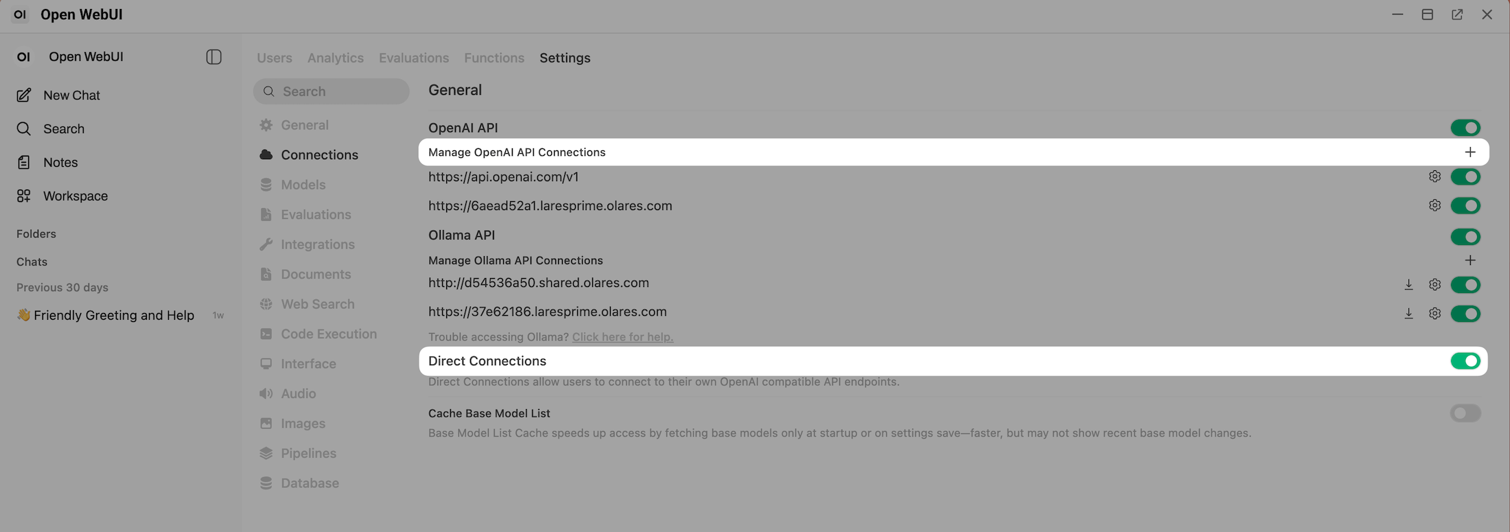Click the URL https://api.openai.com/v1
The height and width of the screenshot is (532, 1510).
click(x=503, y=177)
